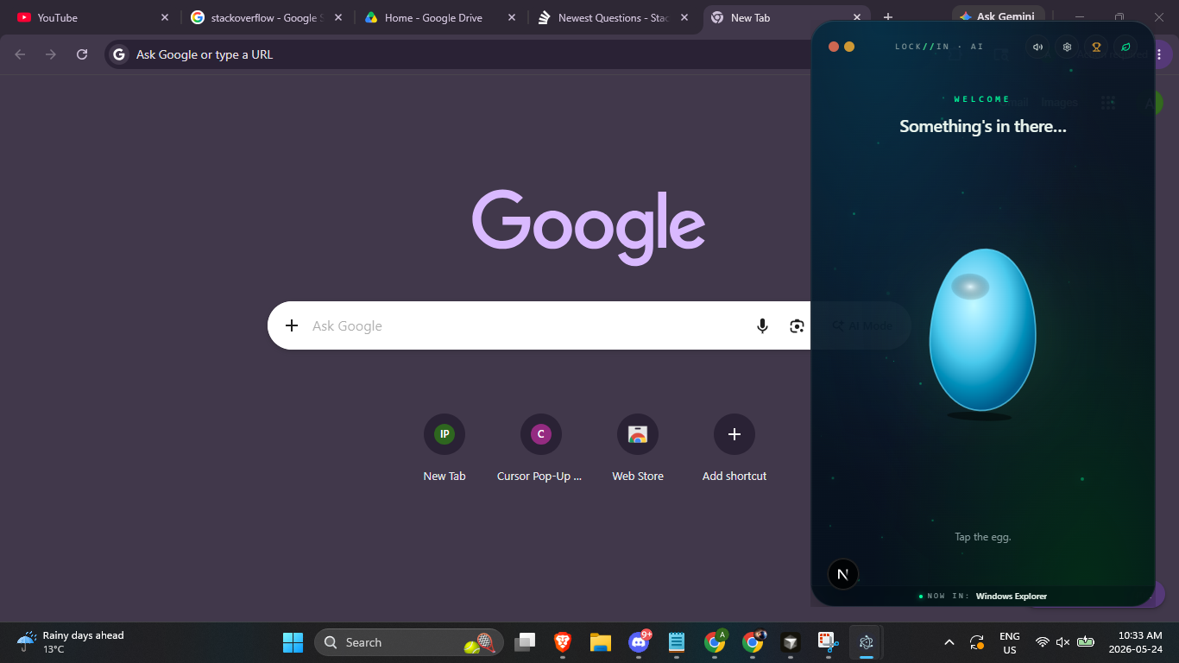Click the Add shortcut button
This screenshot has height=663, width=1179.
[x=735, y=446]
